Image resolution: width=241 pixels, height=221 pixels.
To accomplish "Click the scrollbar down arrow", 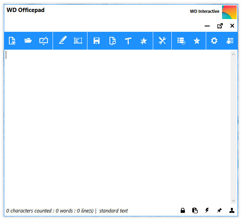I will click(x=233, y=201).
